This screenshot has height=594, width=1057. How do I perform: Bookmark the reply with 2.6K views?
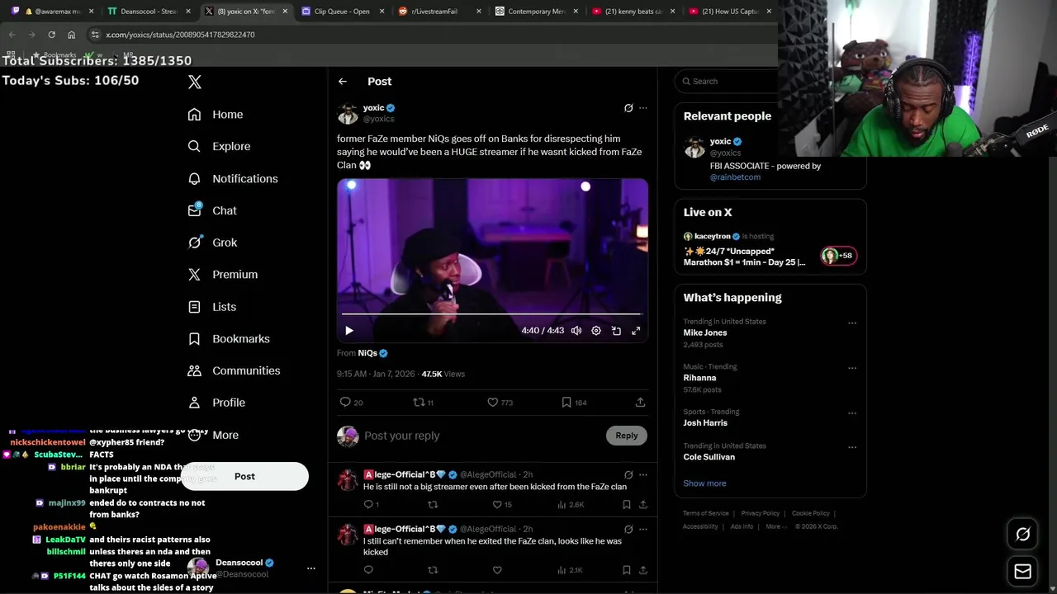tap(627, 505)
